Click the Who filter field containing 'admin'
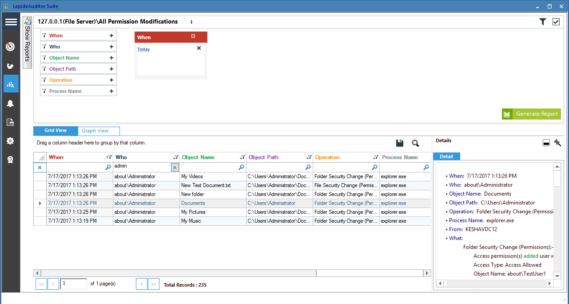The image size is (569, 304). (x=142, y=167)
